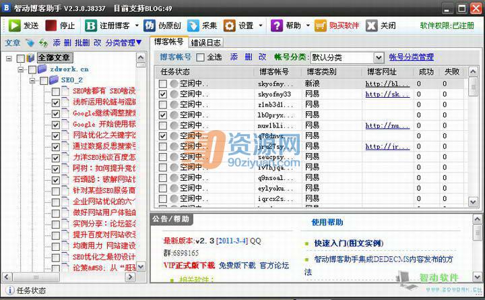Click 删 in the account toolbar

point(249,57)
